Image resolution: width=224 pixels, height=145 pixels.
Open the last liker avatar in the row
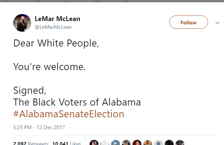[180, 143]
